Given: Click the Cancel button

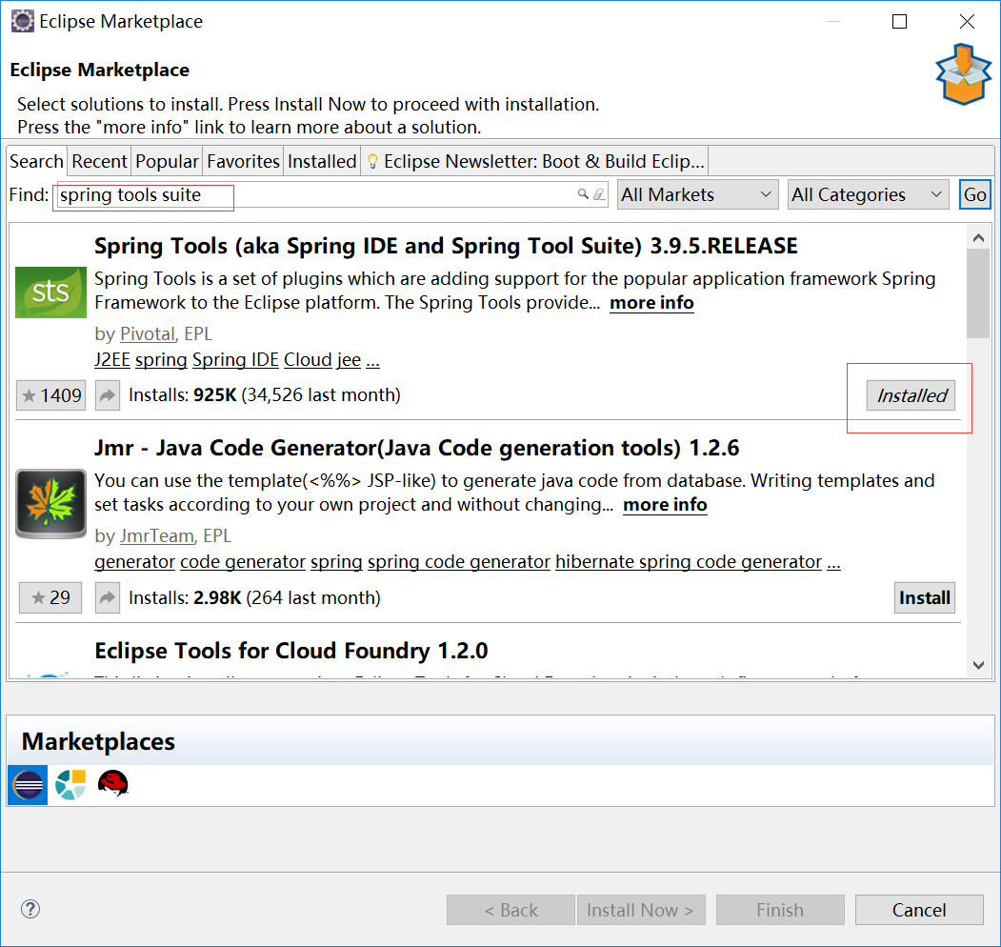Looking at the screenshot, I should [x=919, y=909].
